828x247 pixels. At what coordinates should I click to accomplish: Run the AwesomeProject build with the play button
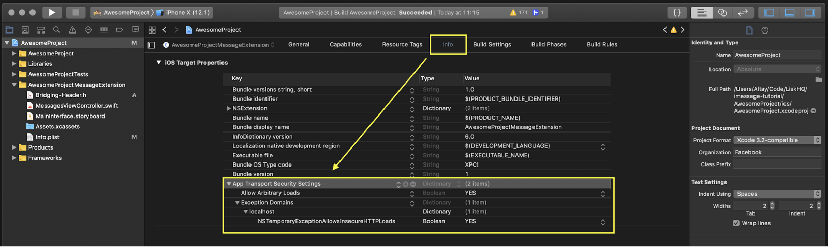click(52, 12)
